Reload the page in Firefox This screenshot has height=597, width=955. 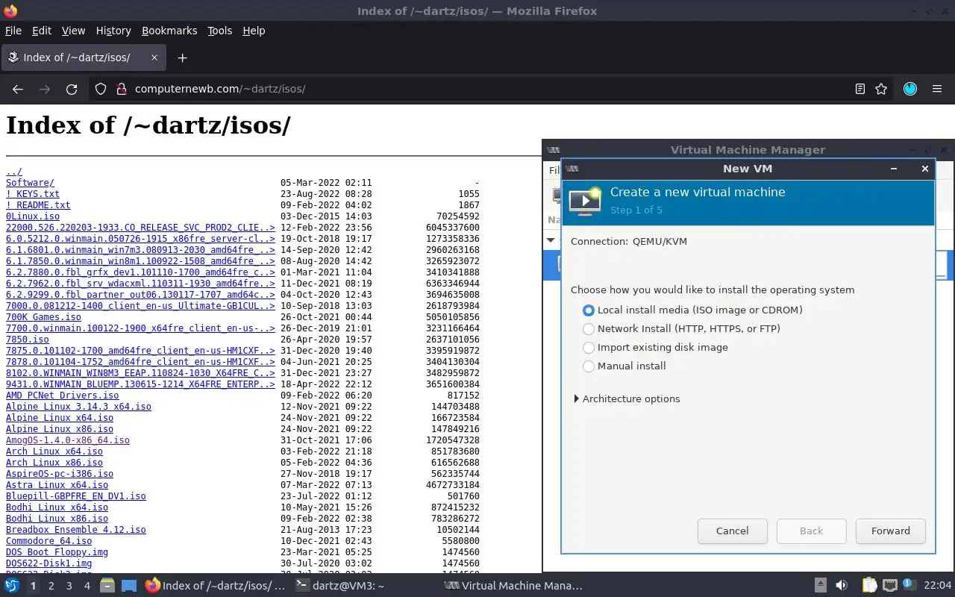72,89
